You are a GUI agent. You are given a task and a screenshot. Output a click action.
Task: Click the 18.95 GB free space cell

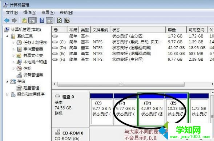[197, 48]
